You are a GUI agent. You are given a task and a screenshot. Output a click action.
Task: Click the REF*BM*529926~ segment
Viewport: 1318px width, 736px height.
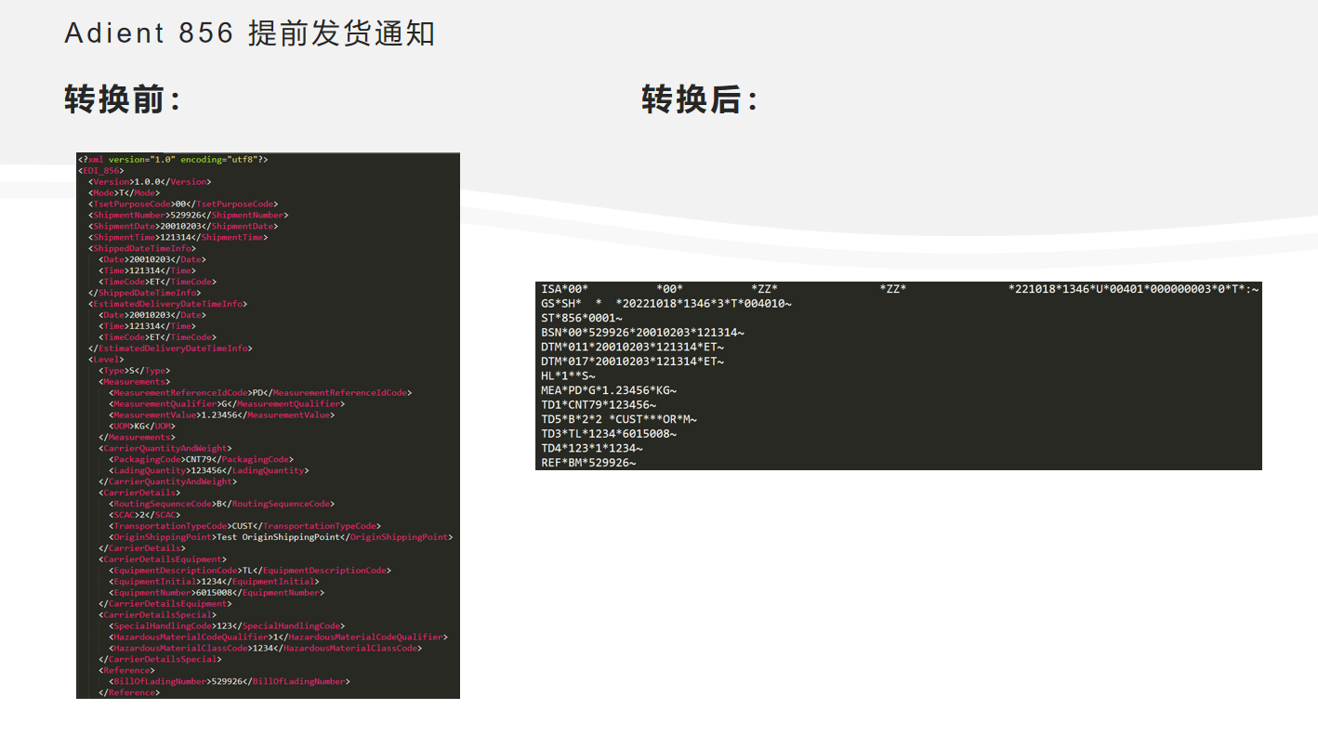589,462
